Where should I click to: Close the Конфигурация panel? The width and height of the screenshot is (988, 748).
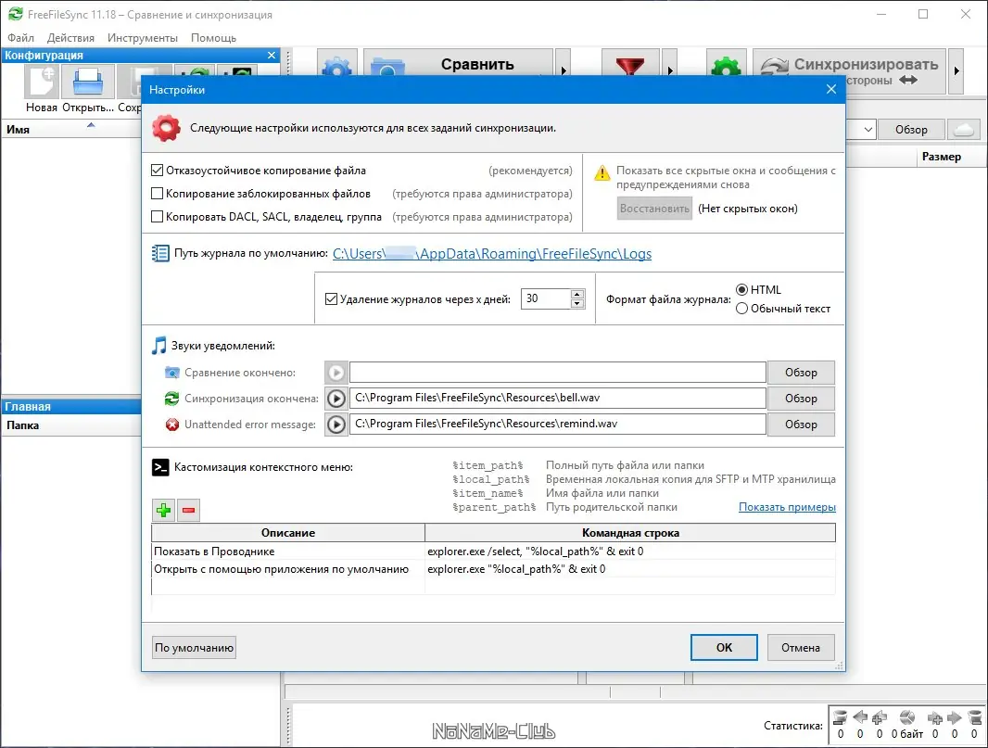pos(272,56)
